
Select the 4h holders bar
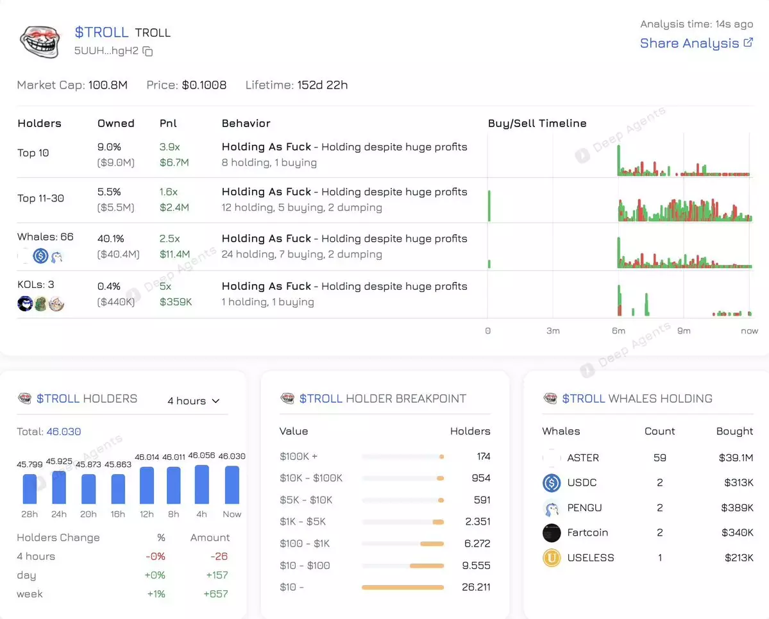coord(201,484)
